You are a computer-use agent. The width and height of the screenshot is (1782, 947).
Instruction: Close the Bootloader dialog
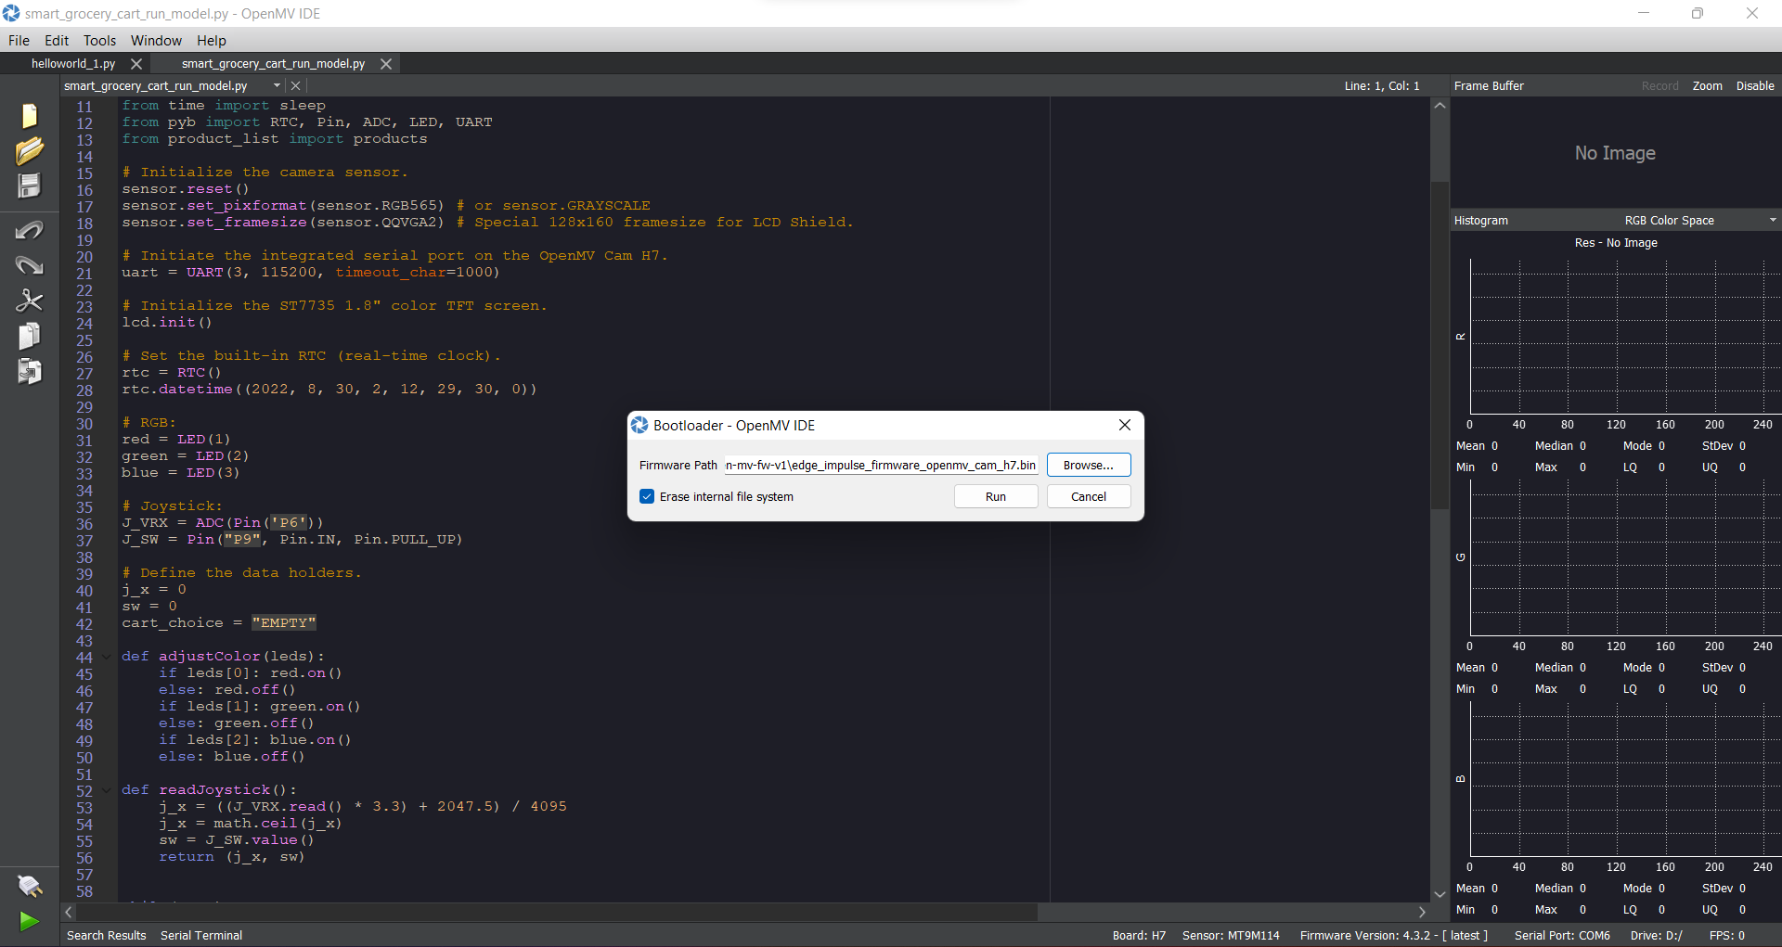(1124, 425)
